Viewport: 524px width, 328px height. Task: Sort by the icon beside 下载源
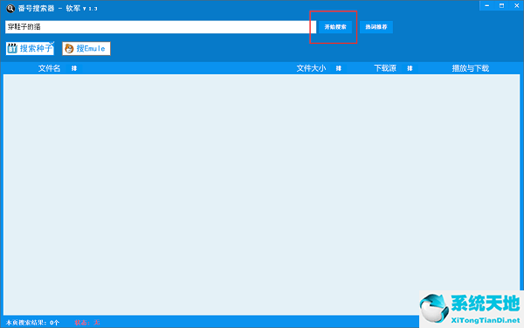pos(410,68)
